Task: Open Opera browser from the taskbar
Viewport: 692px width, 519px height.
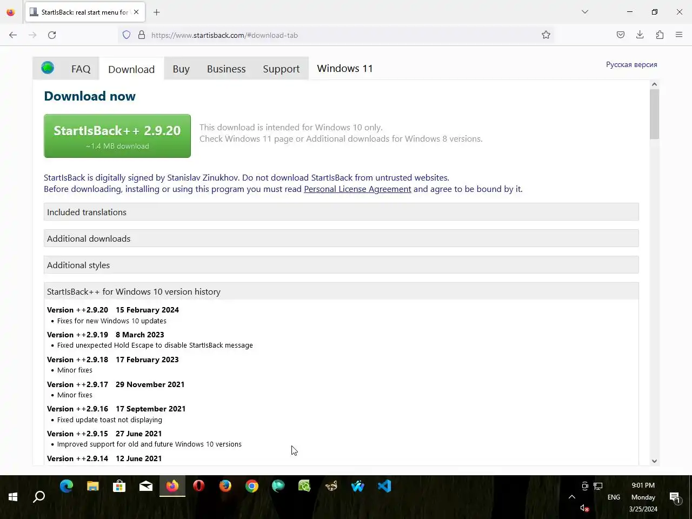Action: point(199,486)
